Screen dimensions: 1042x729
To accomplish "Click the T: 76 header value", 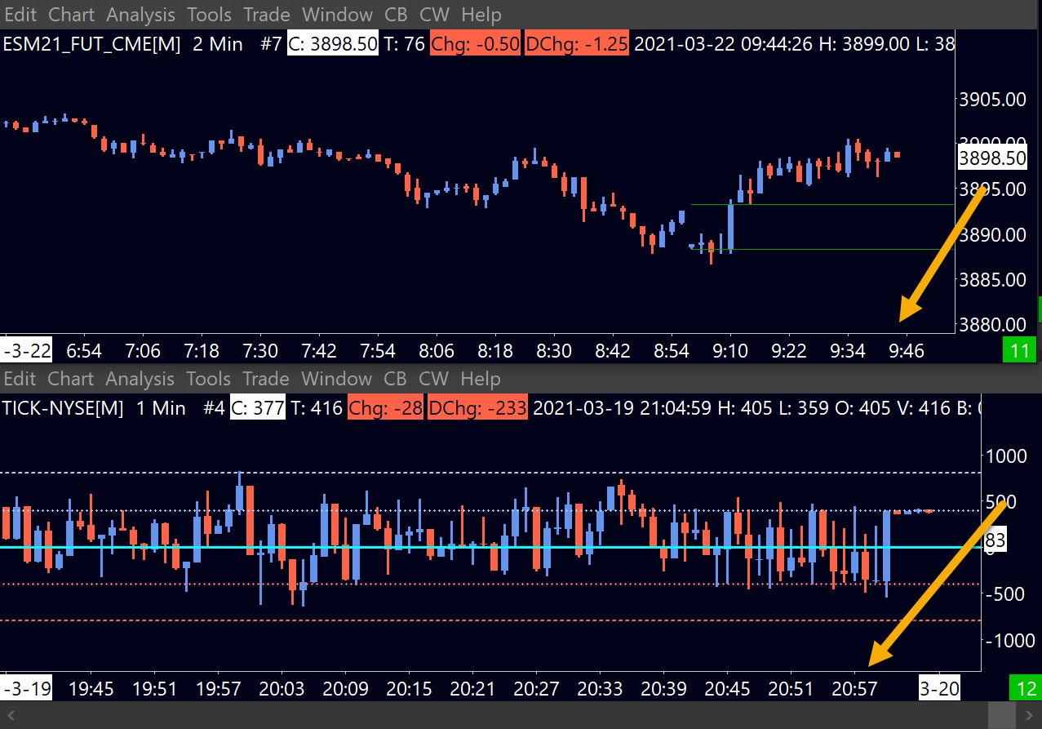I will [404, 44].
